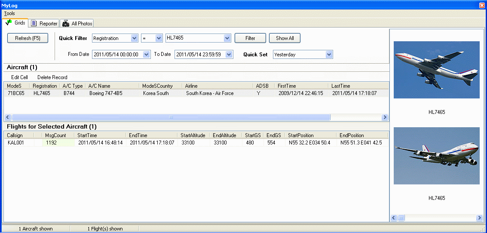
Task: Select StartPosition cell N55 32.2 E034 50.4
Action: 311,143
